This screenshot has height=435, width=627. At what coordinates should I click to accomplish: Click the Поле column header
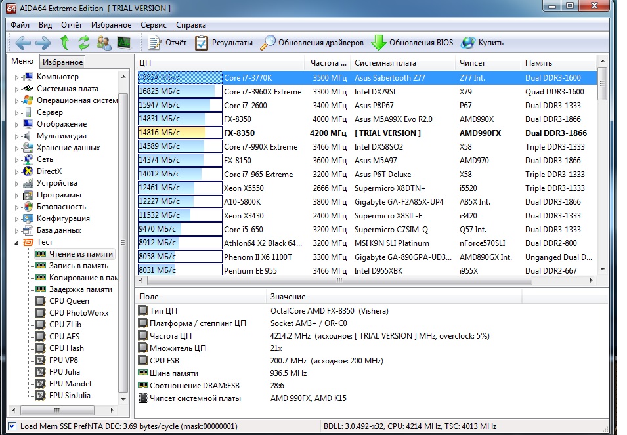point(201,297)
